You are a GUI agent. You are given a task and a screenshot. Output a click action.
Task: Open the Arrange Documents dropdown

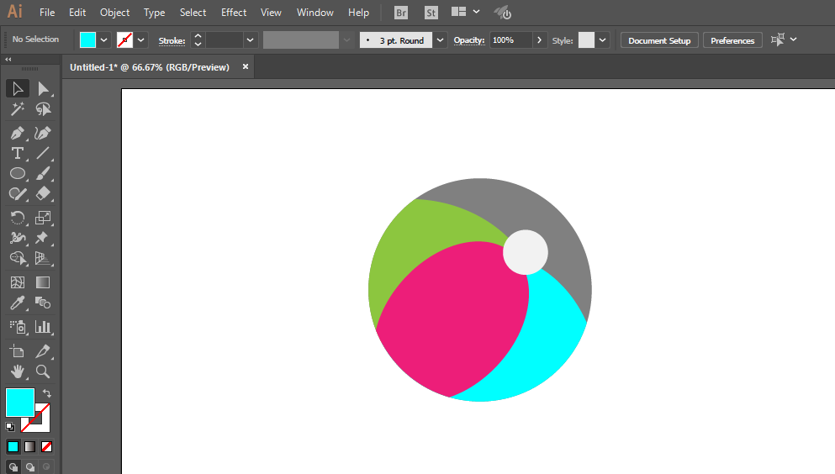[x=465, y=12]
